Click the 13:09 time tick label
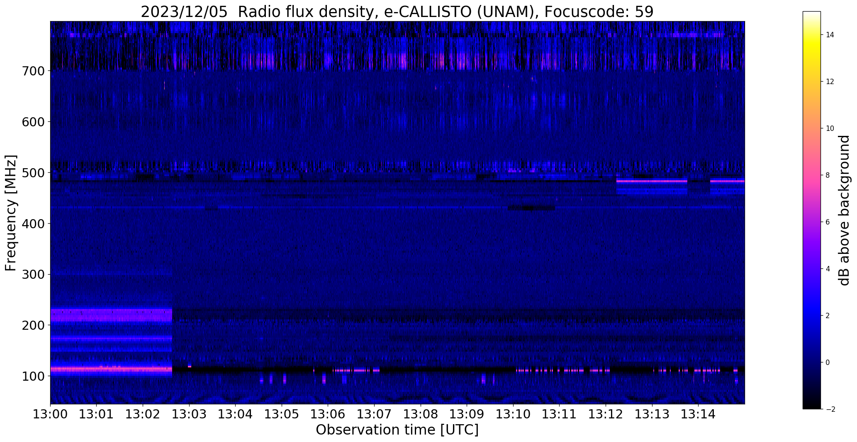This screenshot has height=442, width=857. 467,414
